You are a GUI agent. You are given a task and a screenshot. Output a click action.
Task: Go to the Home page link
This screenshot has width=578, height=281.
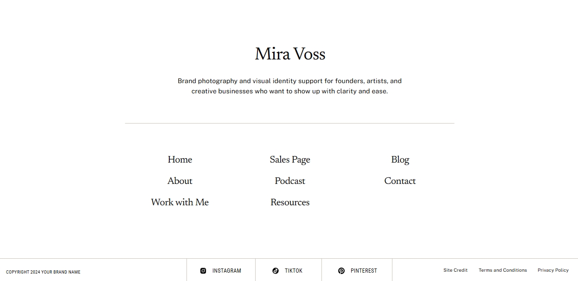pos(180,160)
